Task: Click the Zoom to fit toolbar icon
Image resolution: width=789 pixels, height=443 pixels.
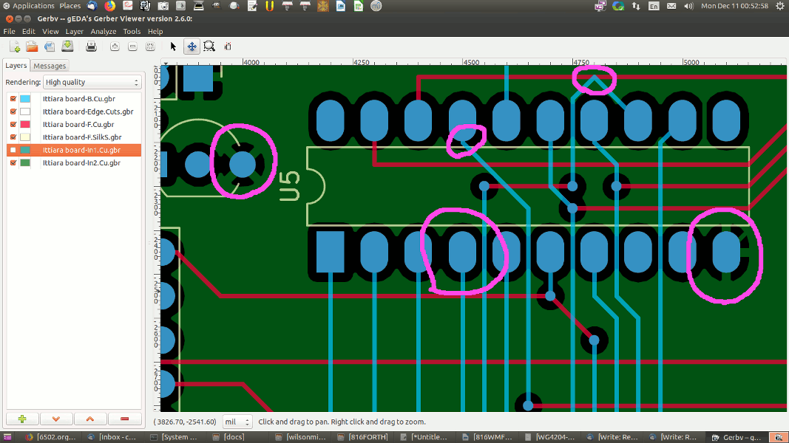Action: pyautogui.click(x=150, y=47)
